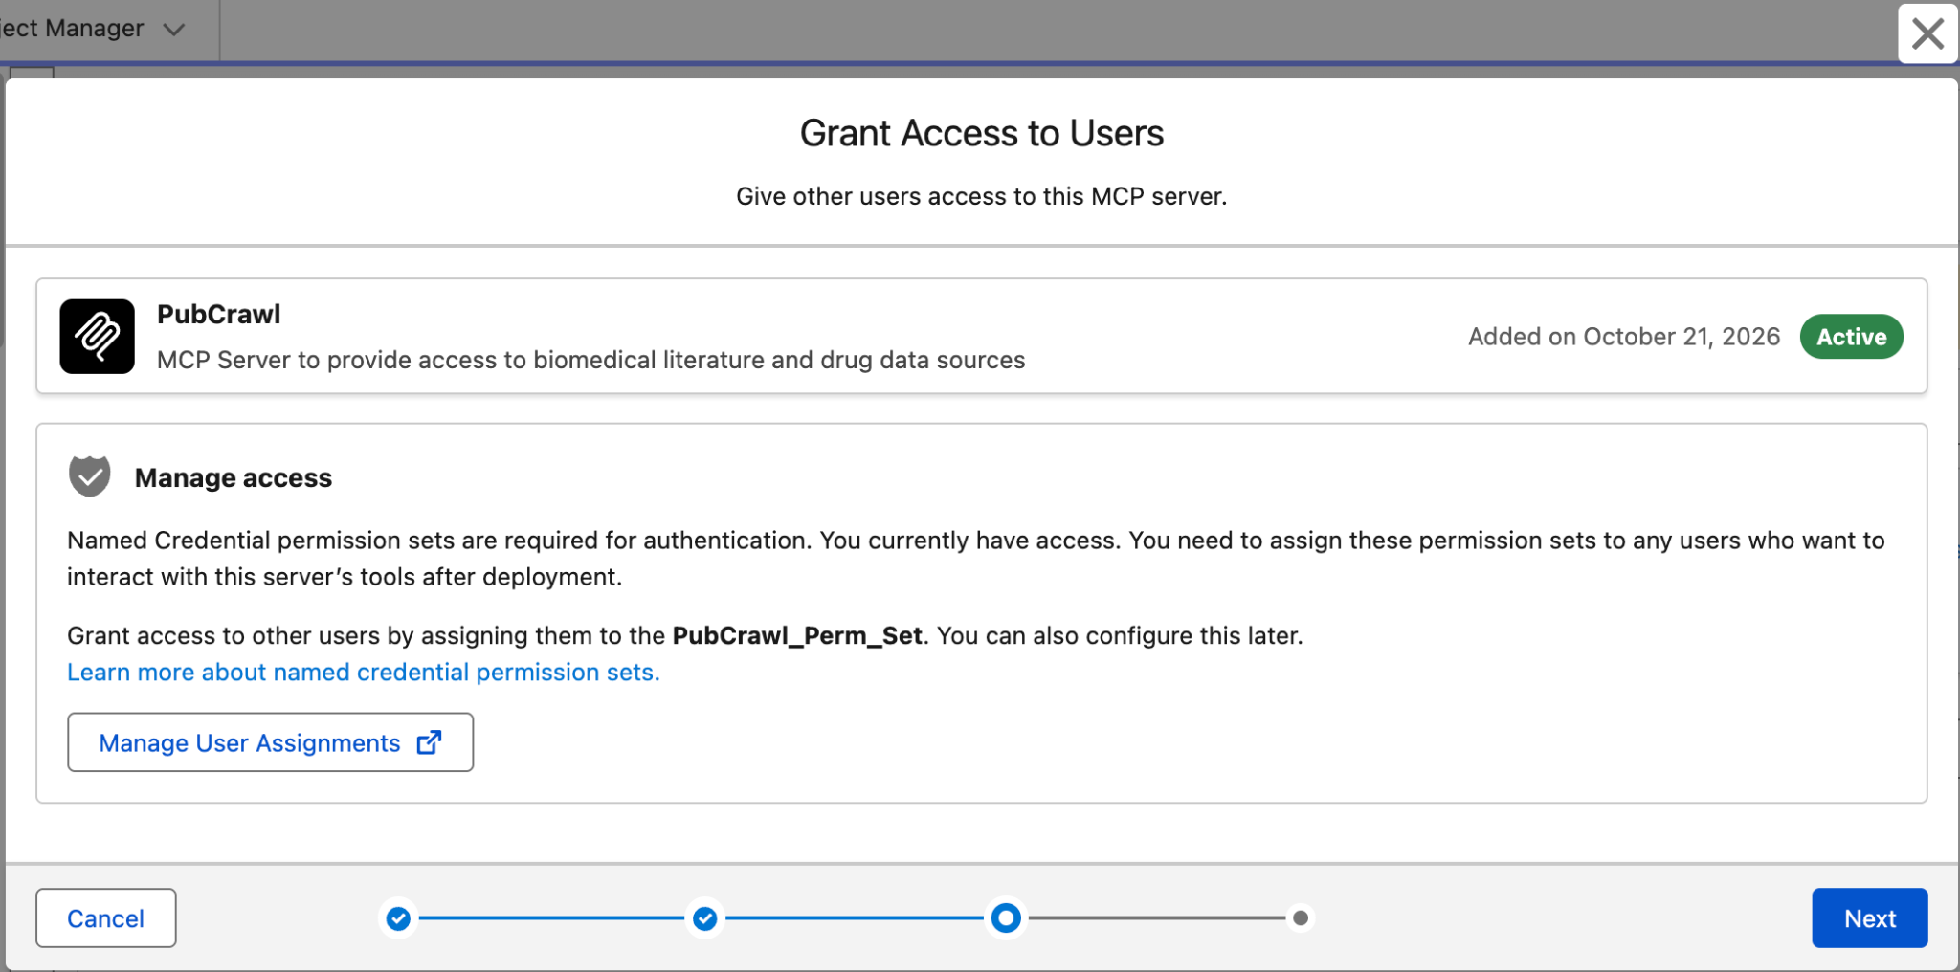Click the 'Added on October 21, 2026' text
The width and height of the screenshot is (1960, 972).
1624,337
